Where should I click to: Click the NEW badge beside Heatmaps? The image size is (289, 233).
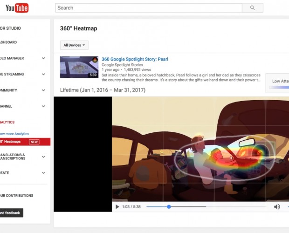point(34,142)
